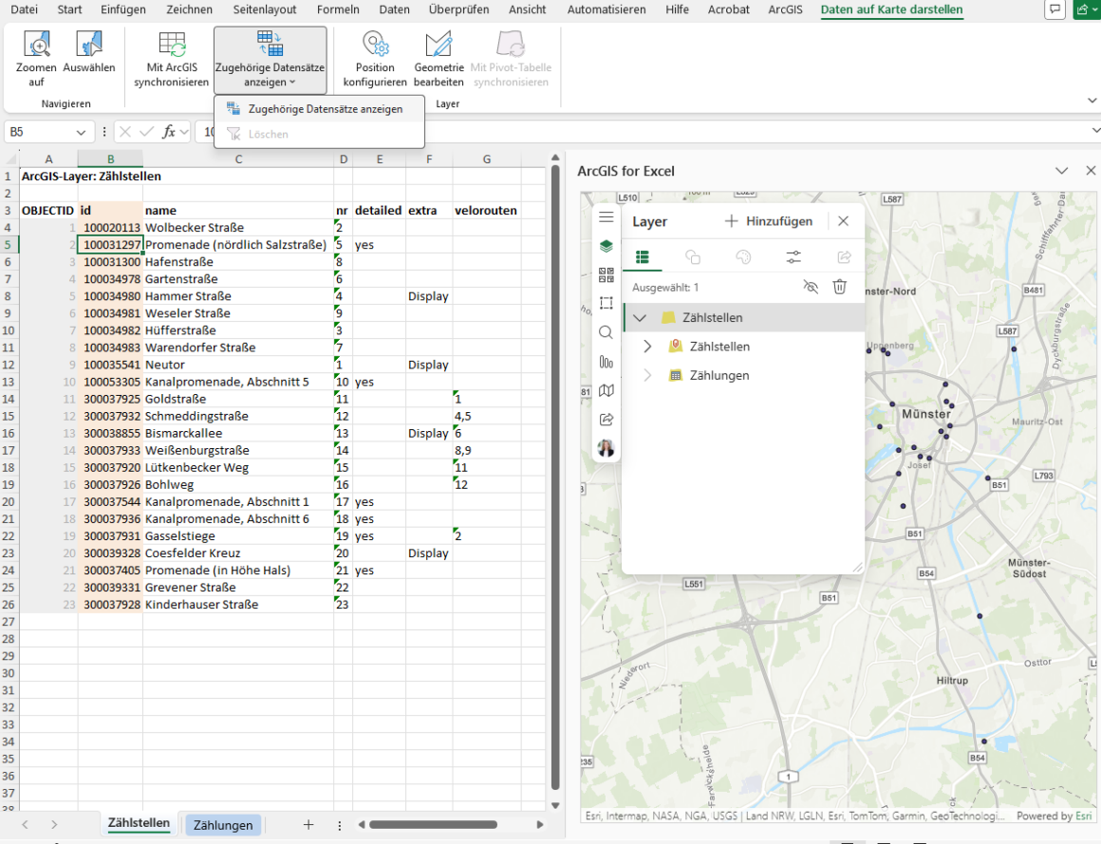Click cell 'Coesfelder Kreuz'
Image resolution: width=1101 pixels, height=844 pixels.
click(x=238, y=553)
